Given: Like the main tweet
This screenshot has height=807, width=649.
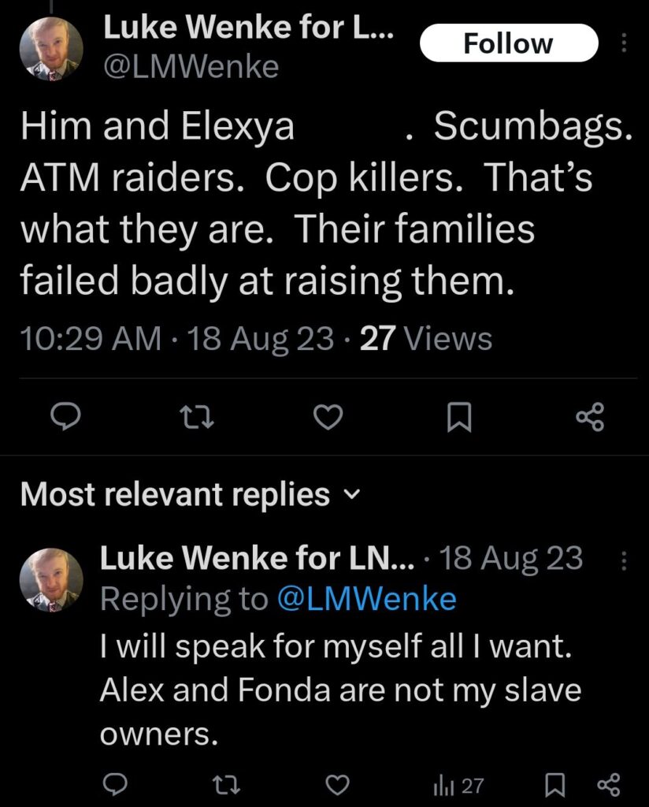Looking at the screenshot, I should tap(328, 418).
